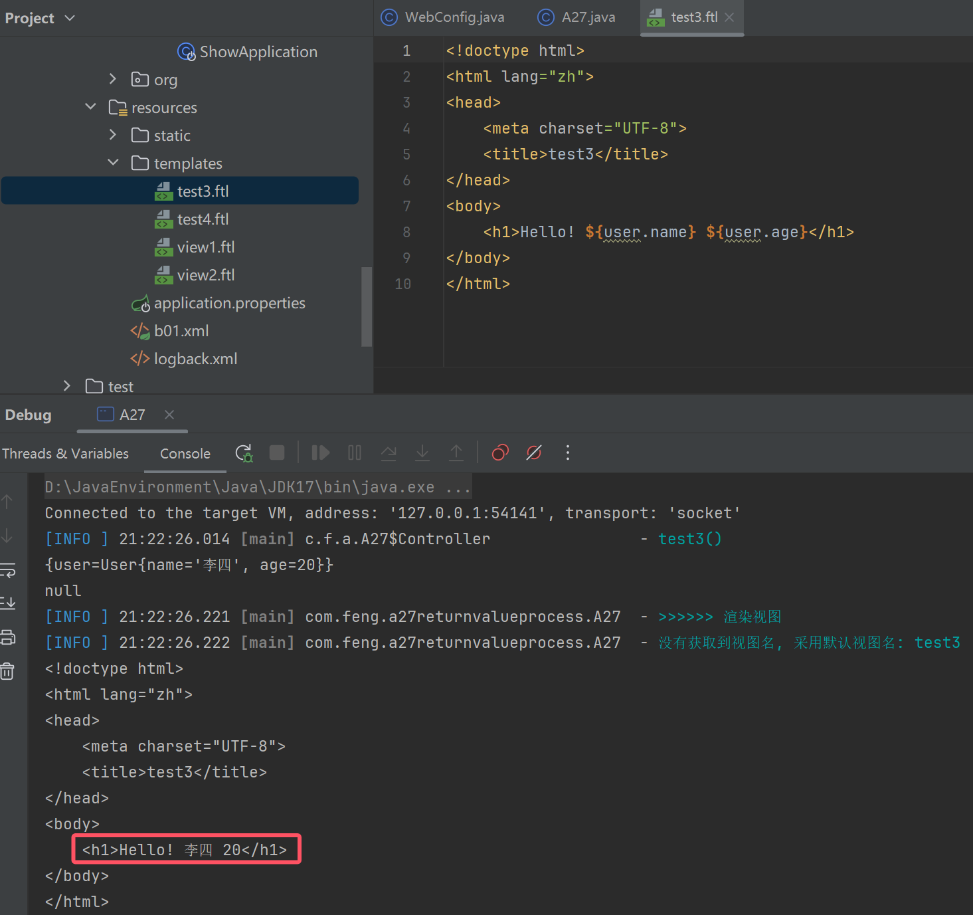This screenshot has width=973, height=915.
Task: Click the WebConfig.java tab class icon
Action: (389, 17)
